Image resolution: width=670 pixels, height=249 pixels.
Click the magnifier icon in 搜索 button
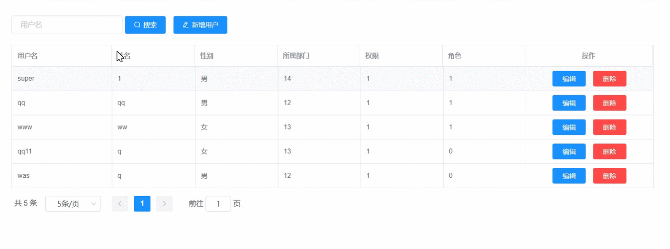click(137, 25)
